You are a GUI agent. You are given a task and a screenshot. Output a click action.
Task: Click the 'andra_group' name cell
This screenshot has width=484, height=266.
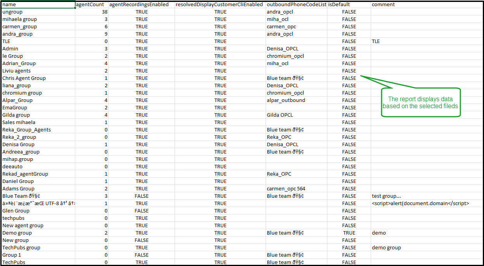pos(38,34)
